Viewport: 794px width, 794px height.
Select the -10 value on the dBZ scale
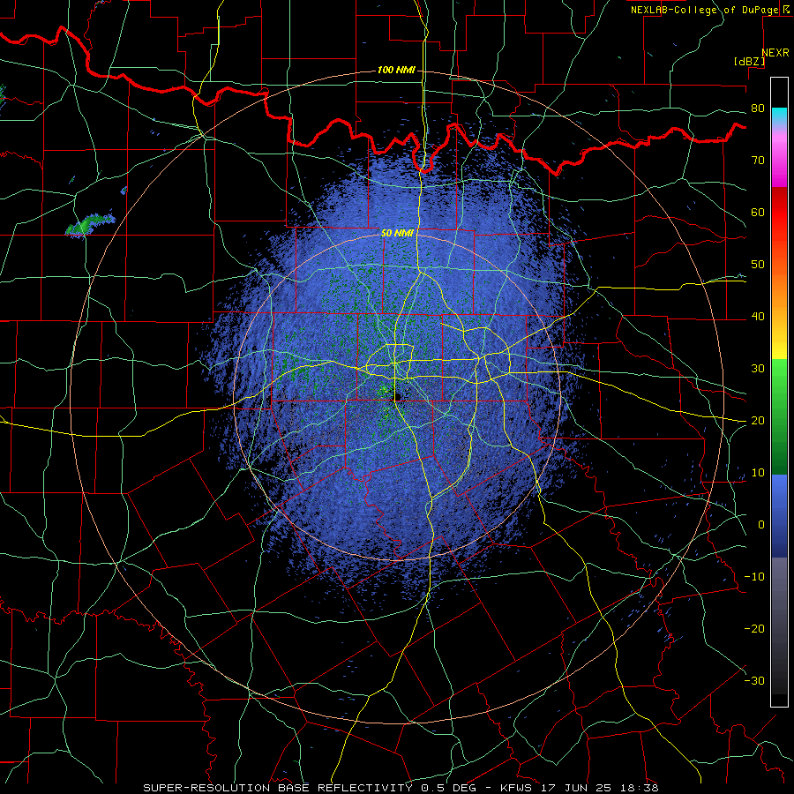tap(753, 577)
